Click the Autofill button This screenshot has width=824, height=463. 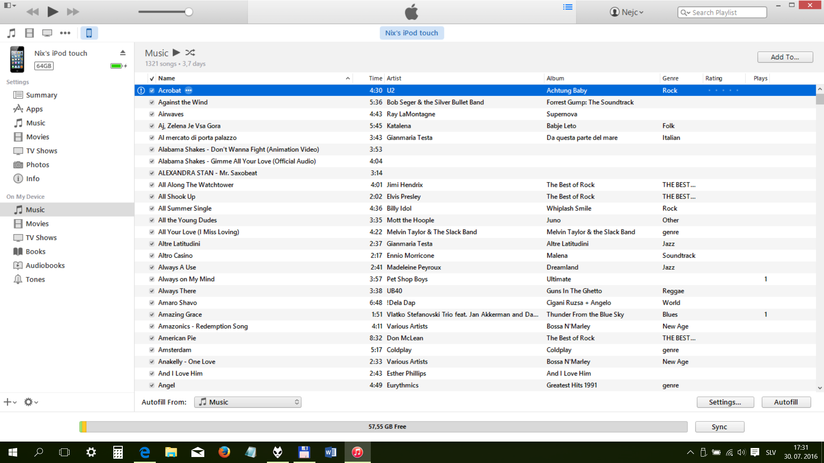coord(785,402)
